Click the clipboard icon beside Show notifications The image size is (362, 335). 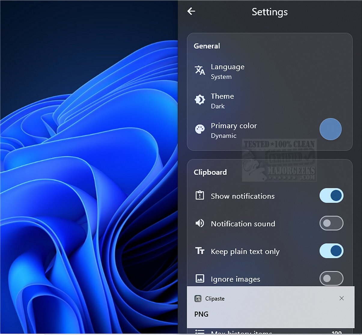(199, 195)
